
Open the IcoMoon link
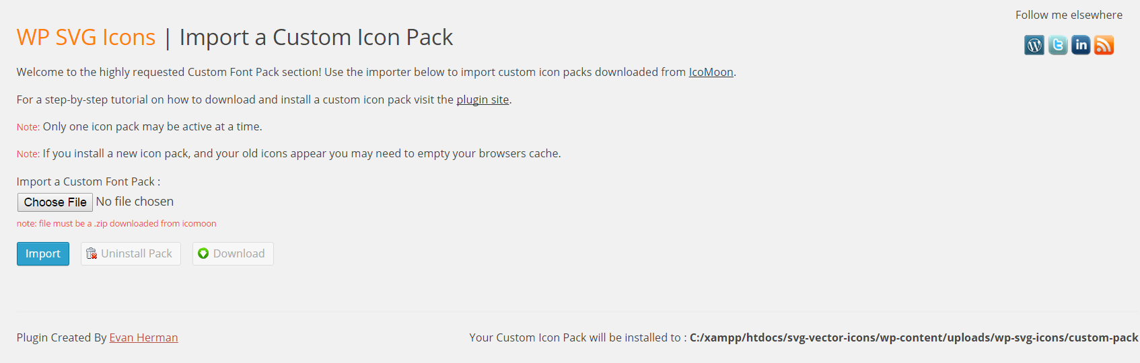tap(711, 72)
